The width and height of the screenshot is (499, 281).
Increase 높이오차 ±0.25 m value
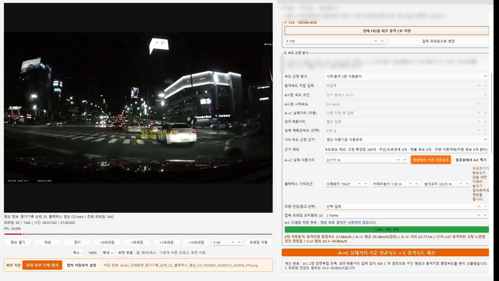coord(461,184)
